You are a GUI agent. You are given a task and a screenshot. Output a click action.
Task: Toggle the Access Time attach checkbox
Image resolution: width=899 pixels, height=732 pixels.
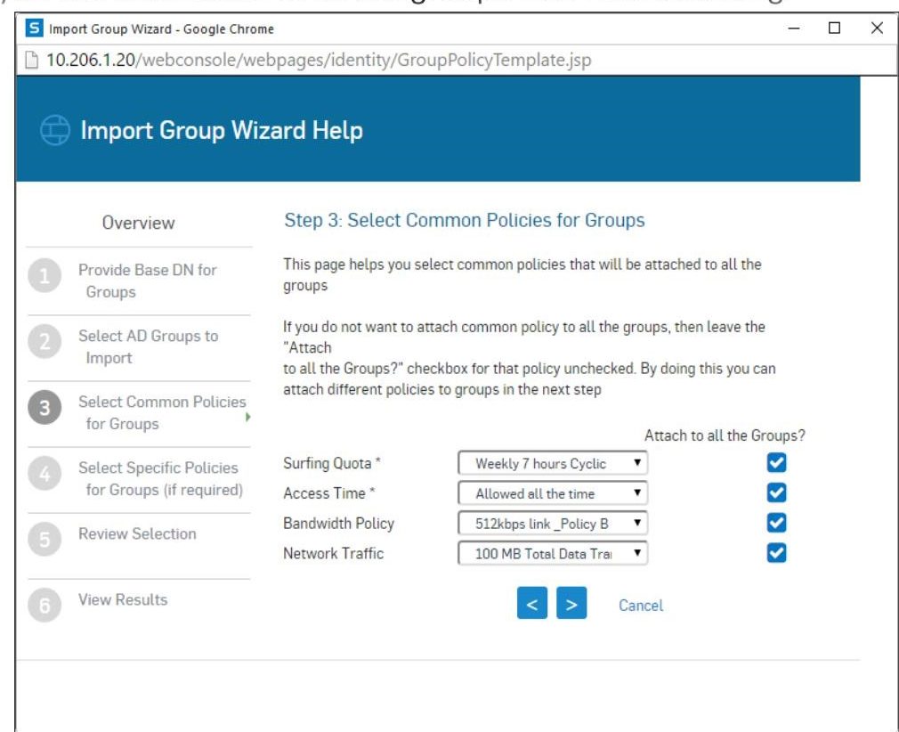776,492
